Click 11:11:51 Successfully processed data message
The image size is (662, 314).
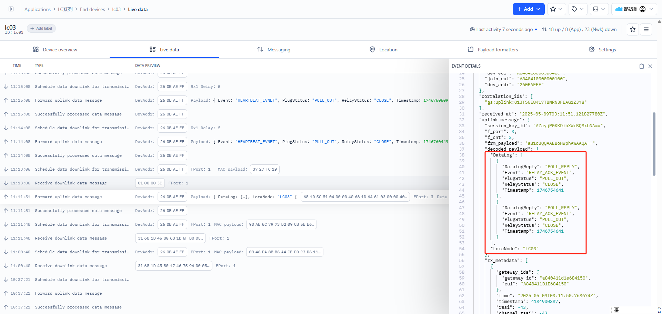[x=224, y=211]
